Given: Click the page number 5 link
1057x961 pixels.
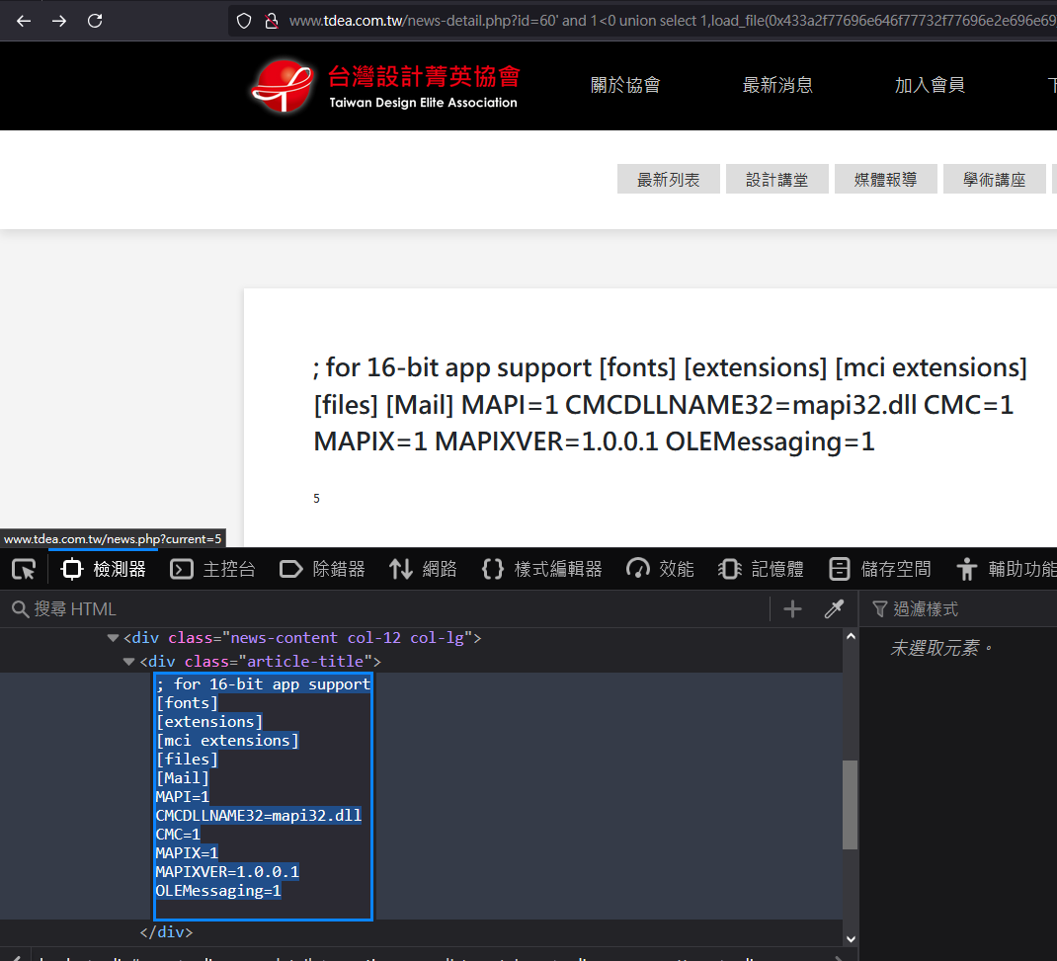Looking at the screenshot, I should tap(316, 499).
